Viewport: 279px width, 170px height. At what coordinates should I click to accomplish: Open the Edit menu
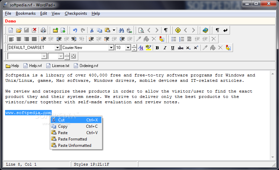[x=43, y=13]
